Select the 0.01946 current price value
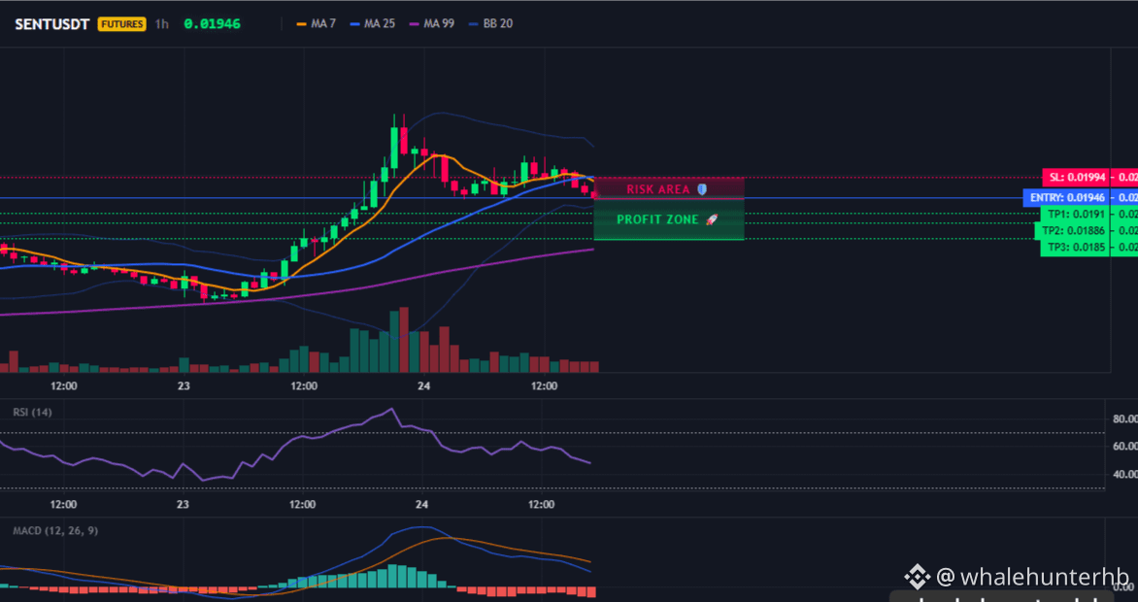The height and width of the screenshot is (602, 1138). pos(212,24)
